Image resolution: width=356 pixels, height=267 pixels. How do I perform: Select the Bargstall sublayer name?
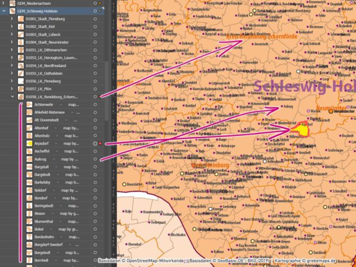(x=42, y=167)
